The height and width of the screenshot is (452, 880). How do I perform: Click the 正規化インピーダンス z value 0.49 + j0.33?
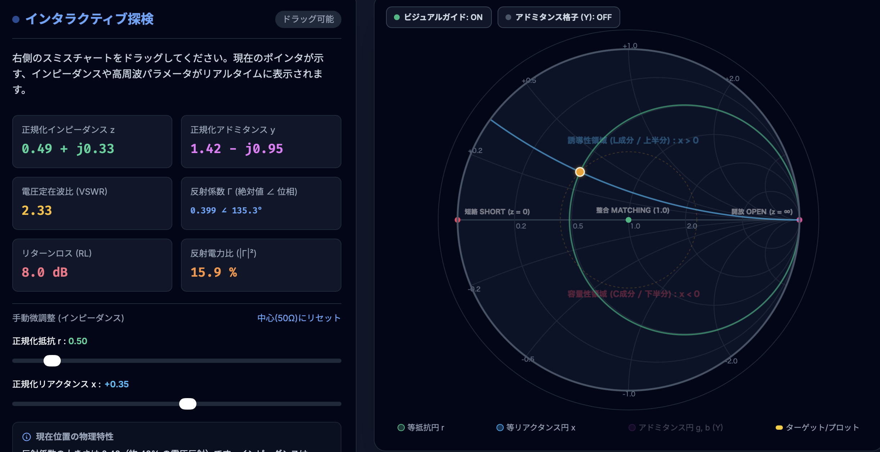pos(68,149)
